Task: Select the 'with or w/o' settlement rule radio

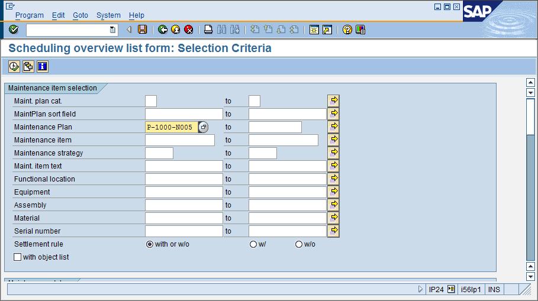Action: pos(150,244)
